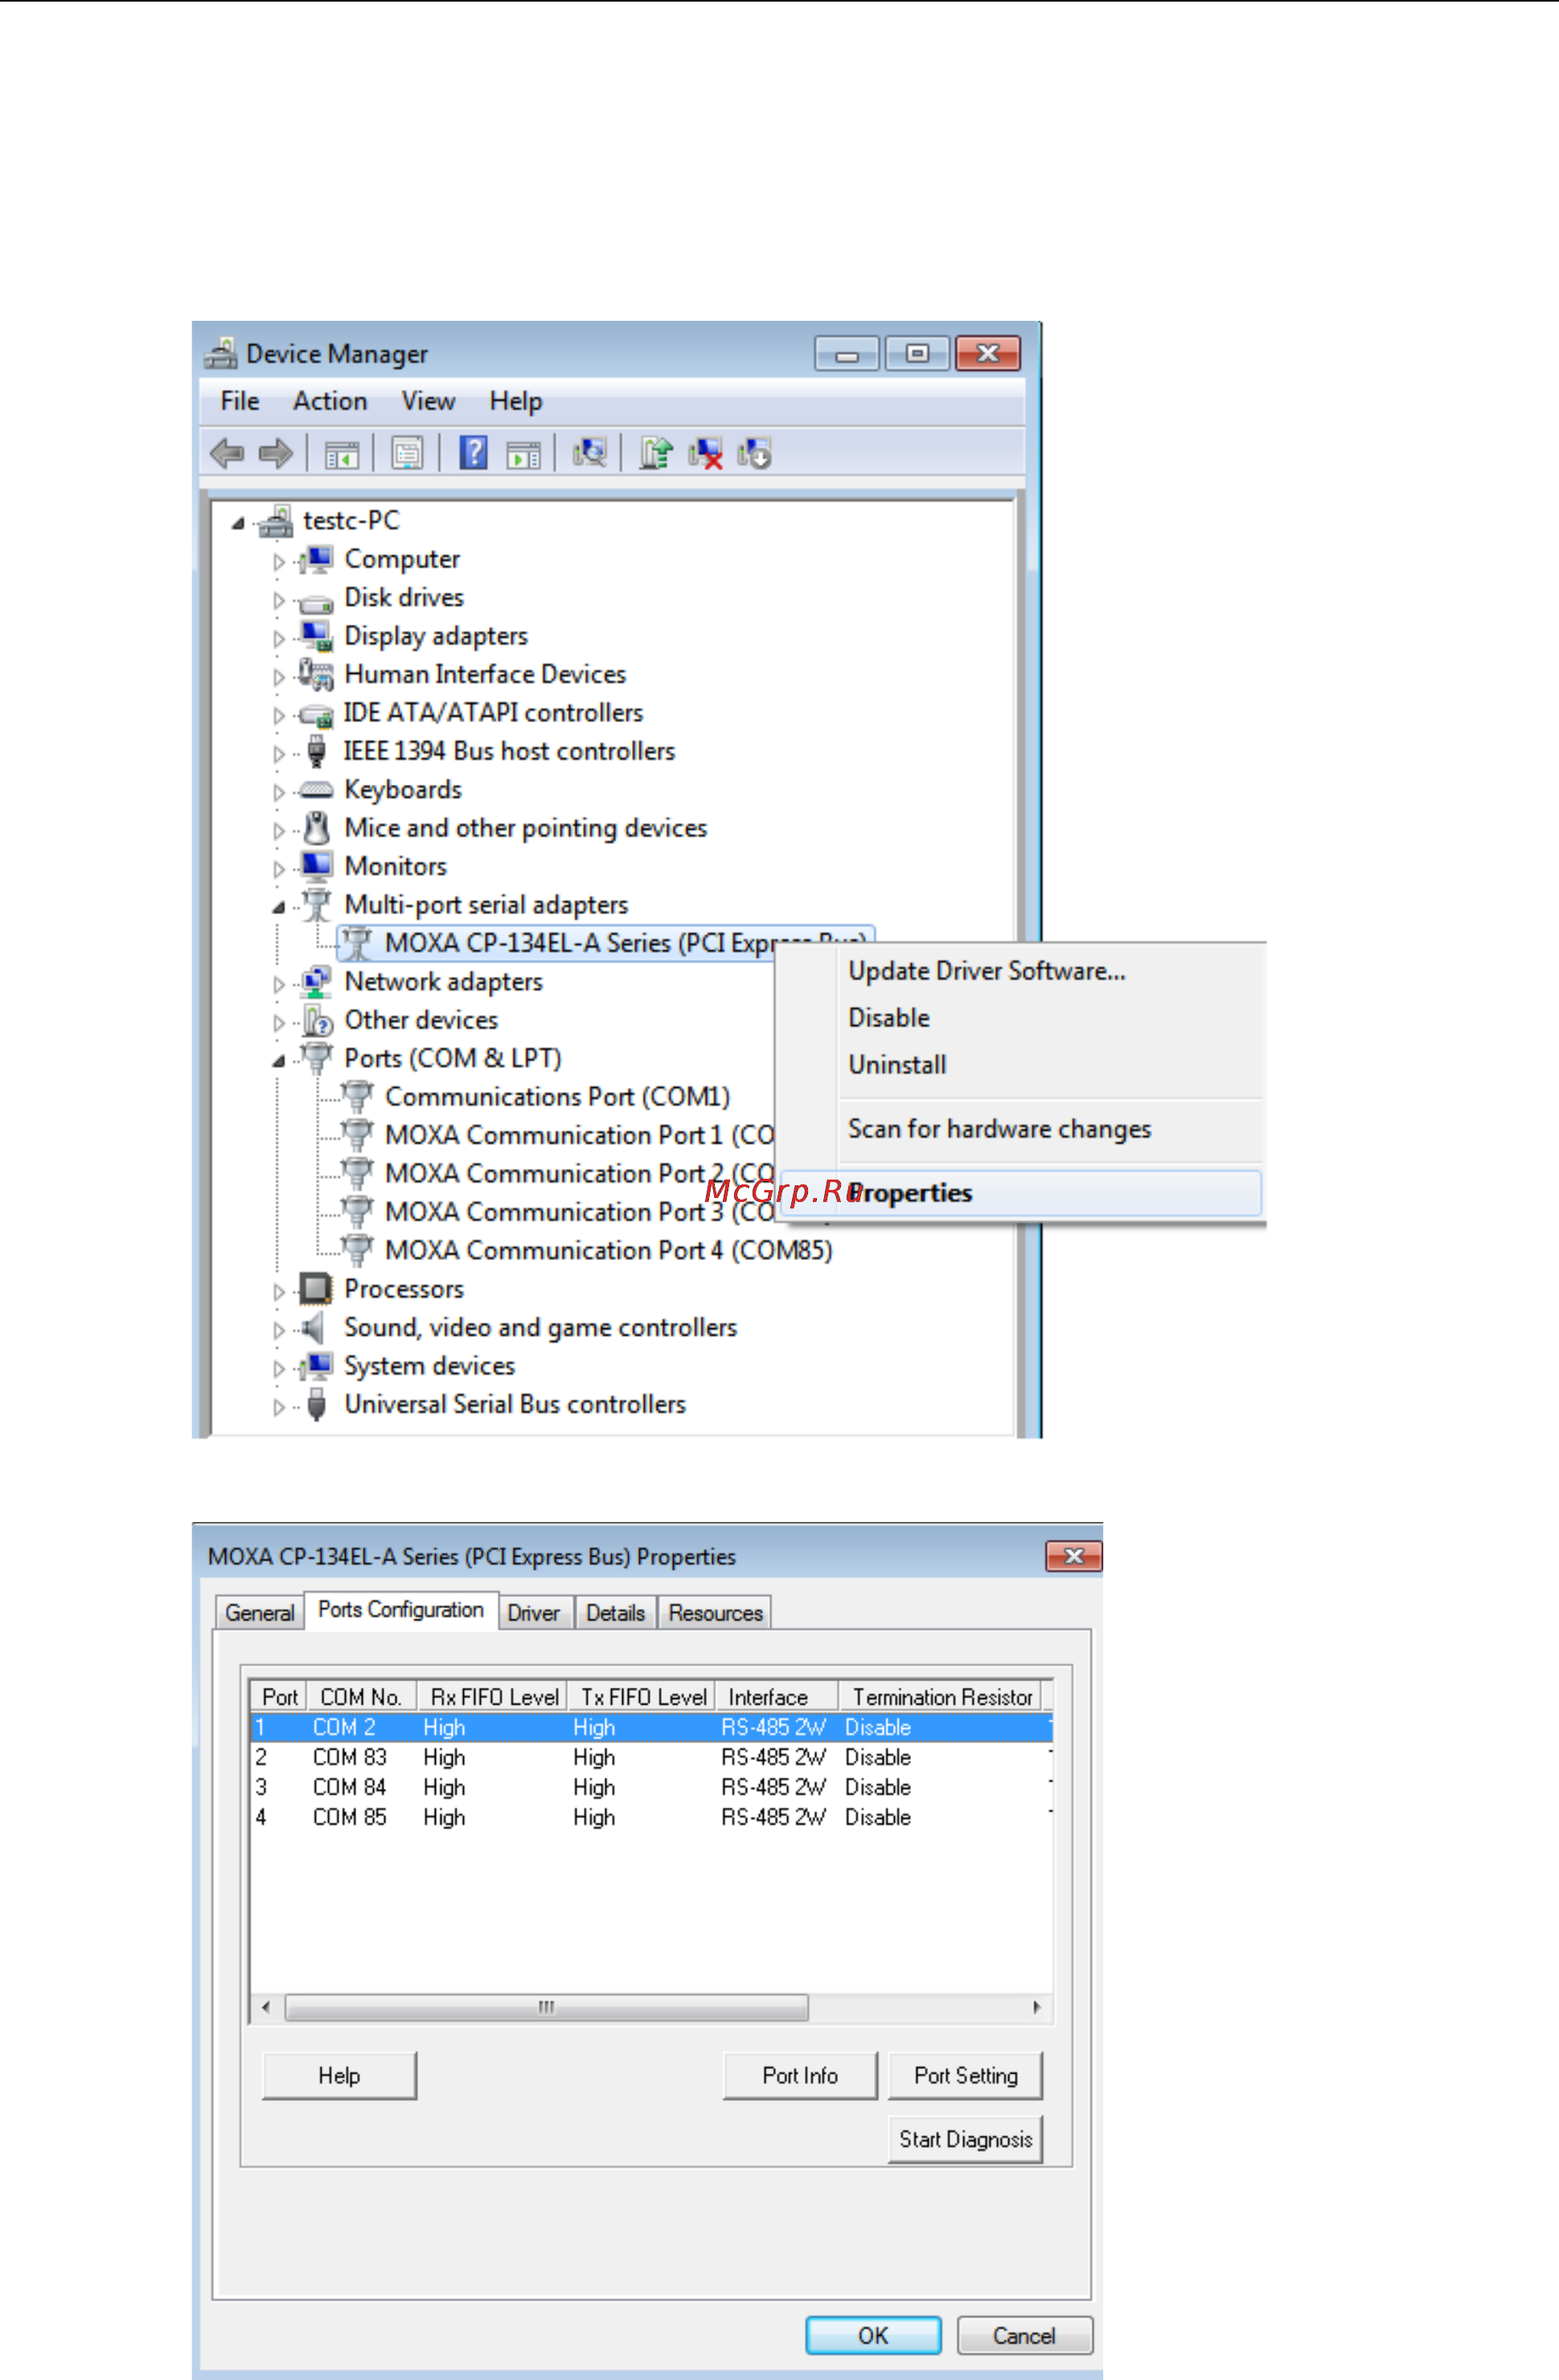1559x2380 pixels.
Task: Click the IEEE 1394 Bus host controllers icon
Action: point(316,751)
